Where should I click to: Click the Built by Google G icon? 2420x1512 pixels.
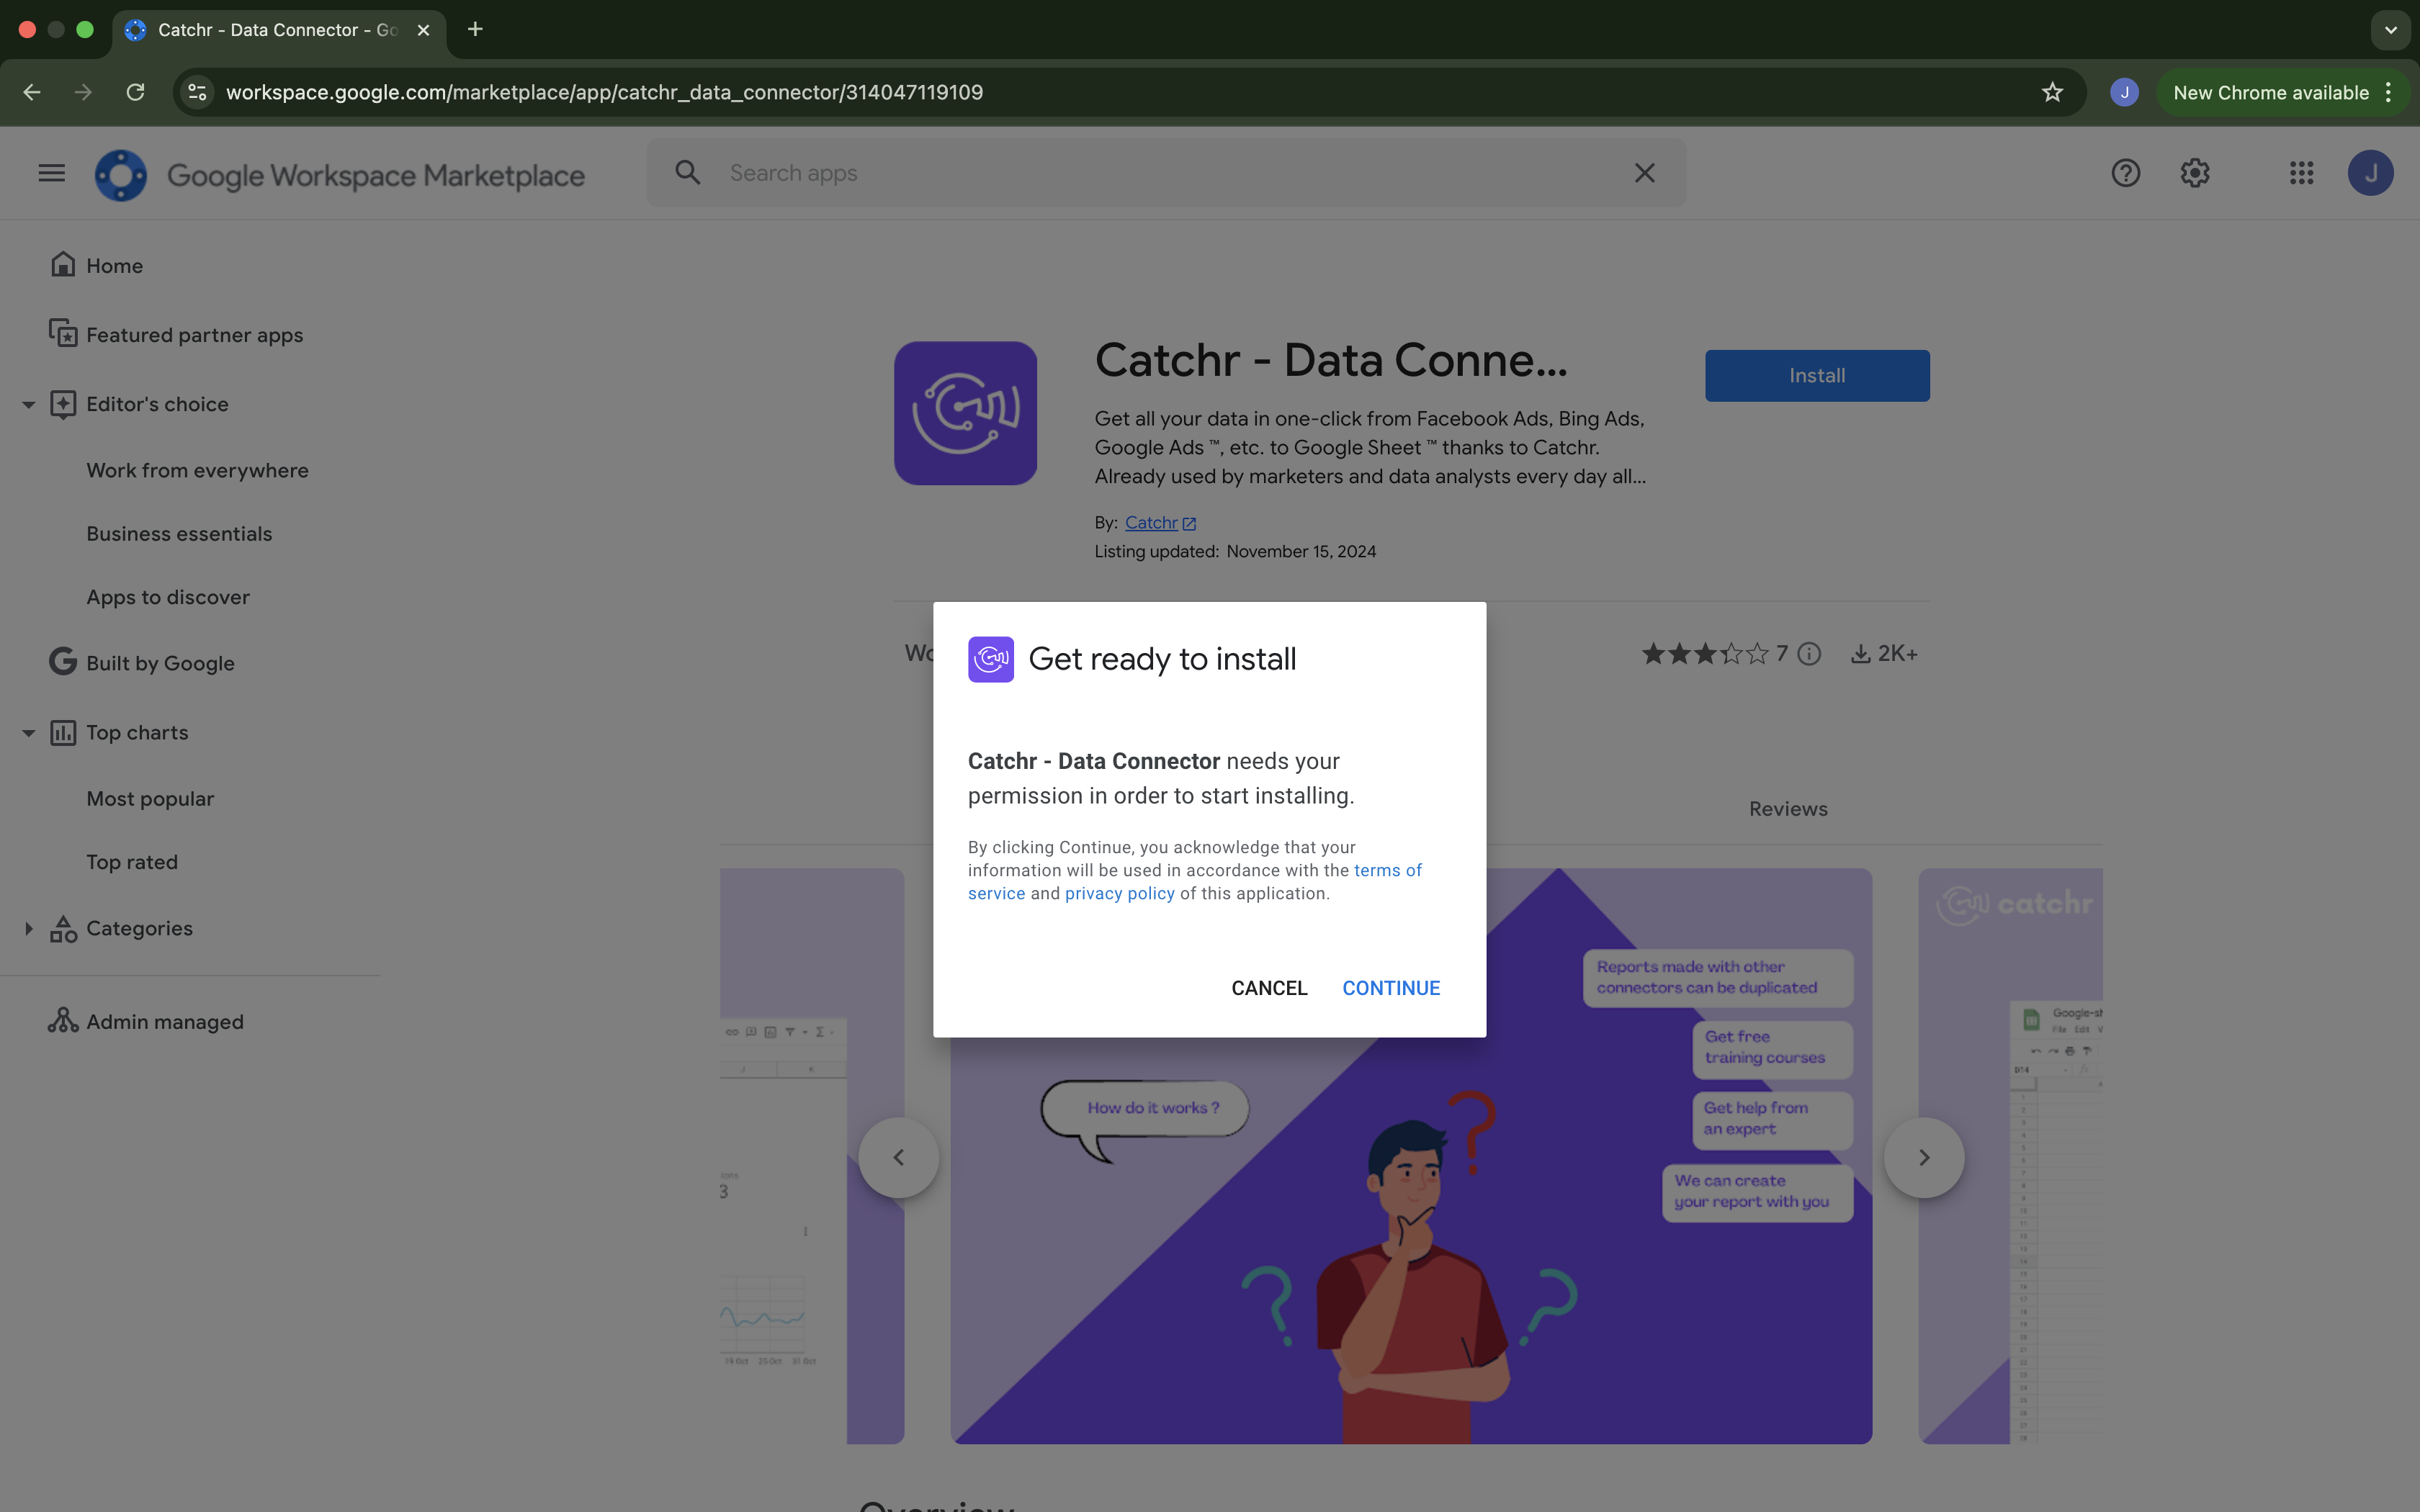click(63, 661)
